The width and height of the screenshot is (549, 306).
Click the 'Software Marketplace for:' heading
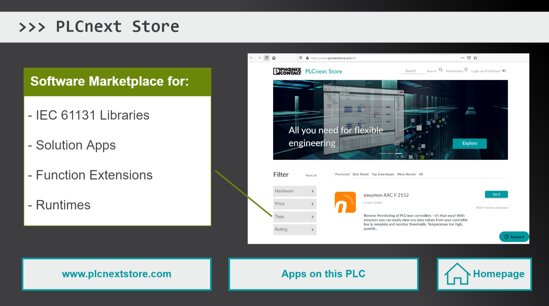coord(110,81)
